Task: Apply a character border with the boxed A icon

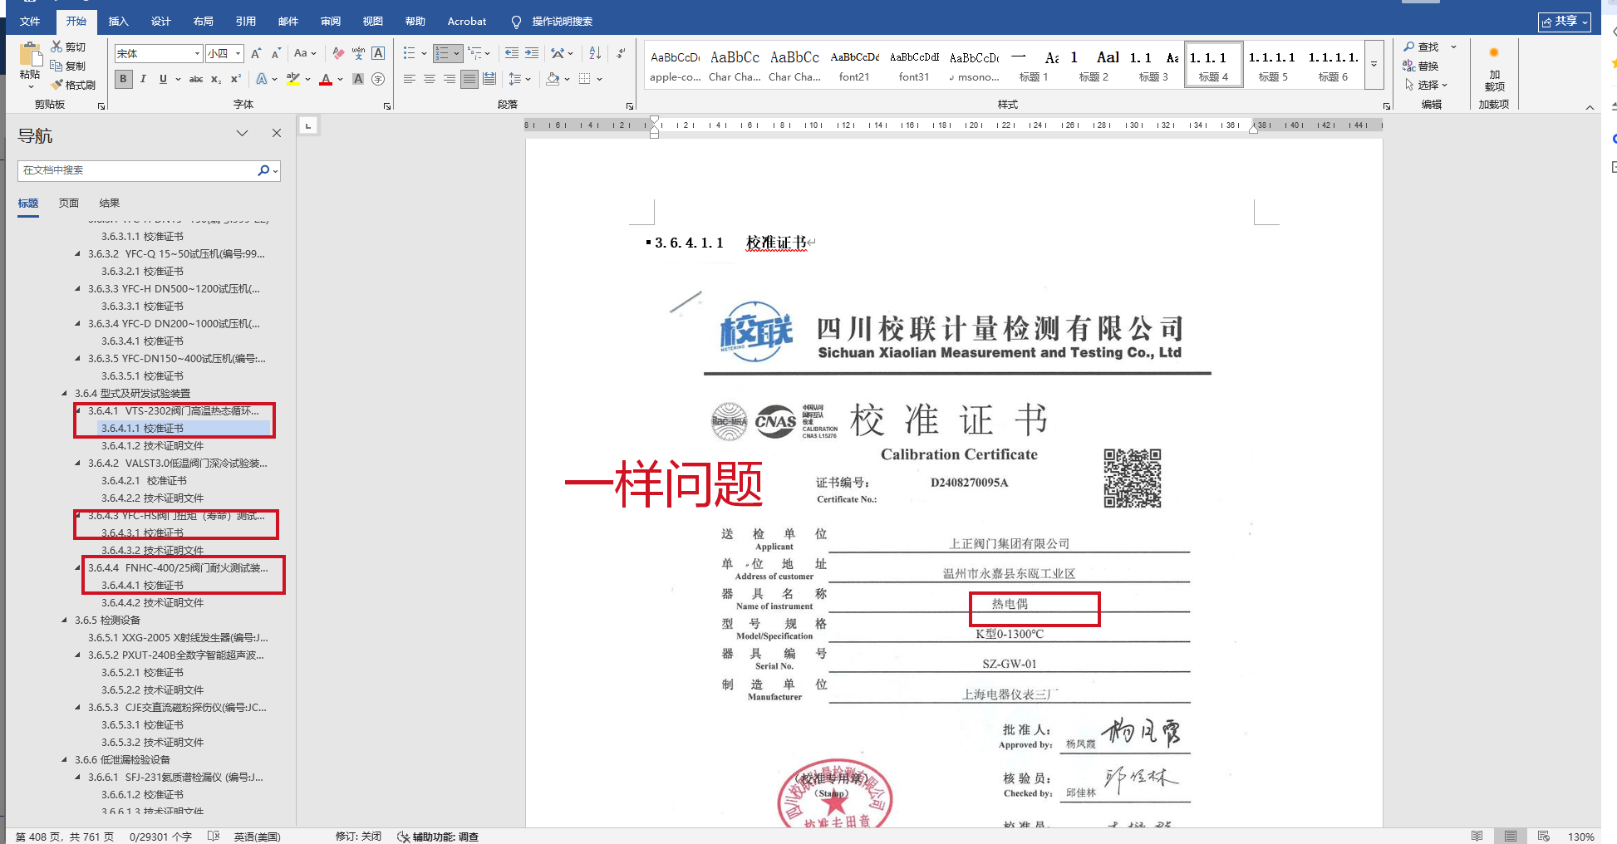Action: pos(378,53)
